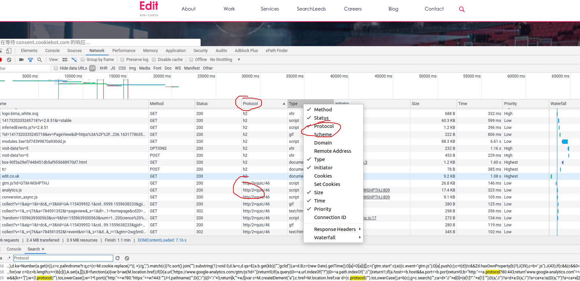Switch to large request rows view
Image resolution: width=580 pixels, height=281 pixels.
[x=65, y=60]
